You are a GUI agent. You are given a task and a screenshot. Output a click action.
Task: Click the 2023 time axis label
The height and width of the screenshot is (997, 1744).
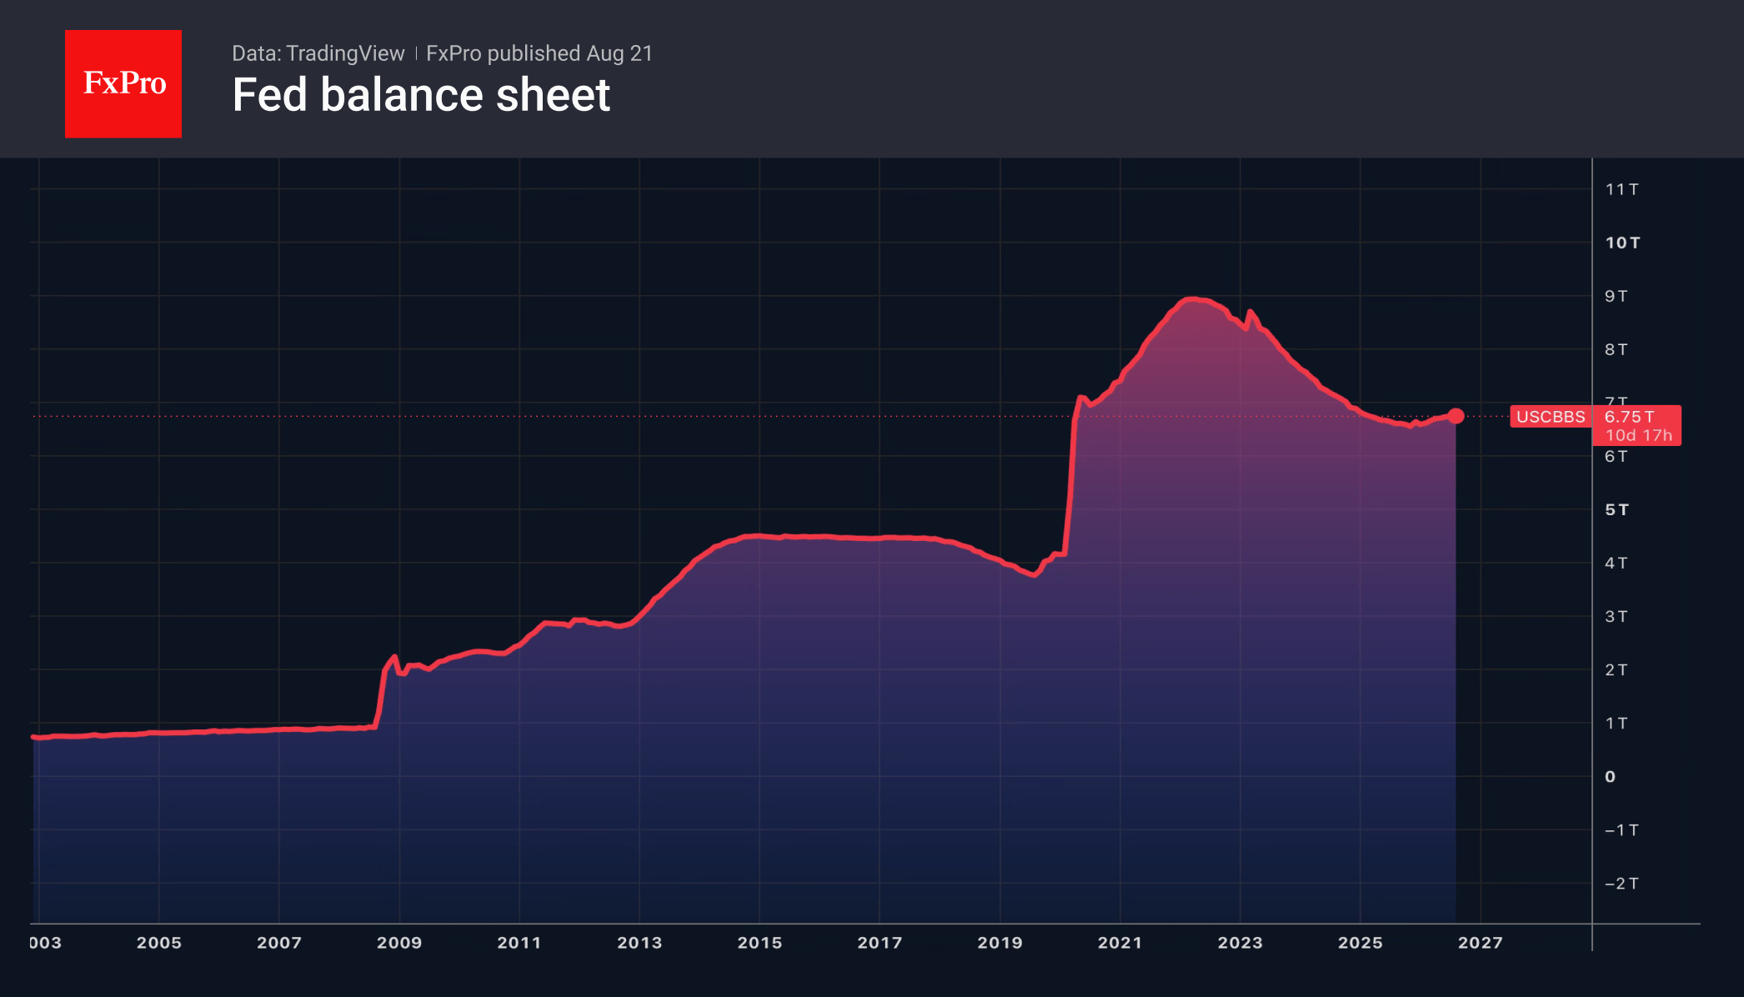coord(1240,942)
